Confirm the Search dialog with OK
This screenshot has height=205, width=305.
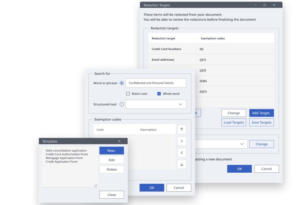[x=152, y=187]
